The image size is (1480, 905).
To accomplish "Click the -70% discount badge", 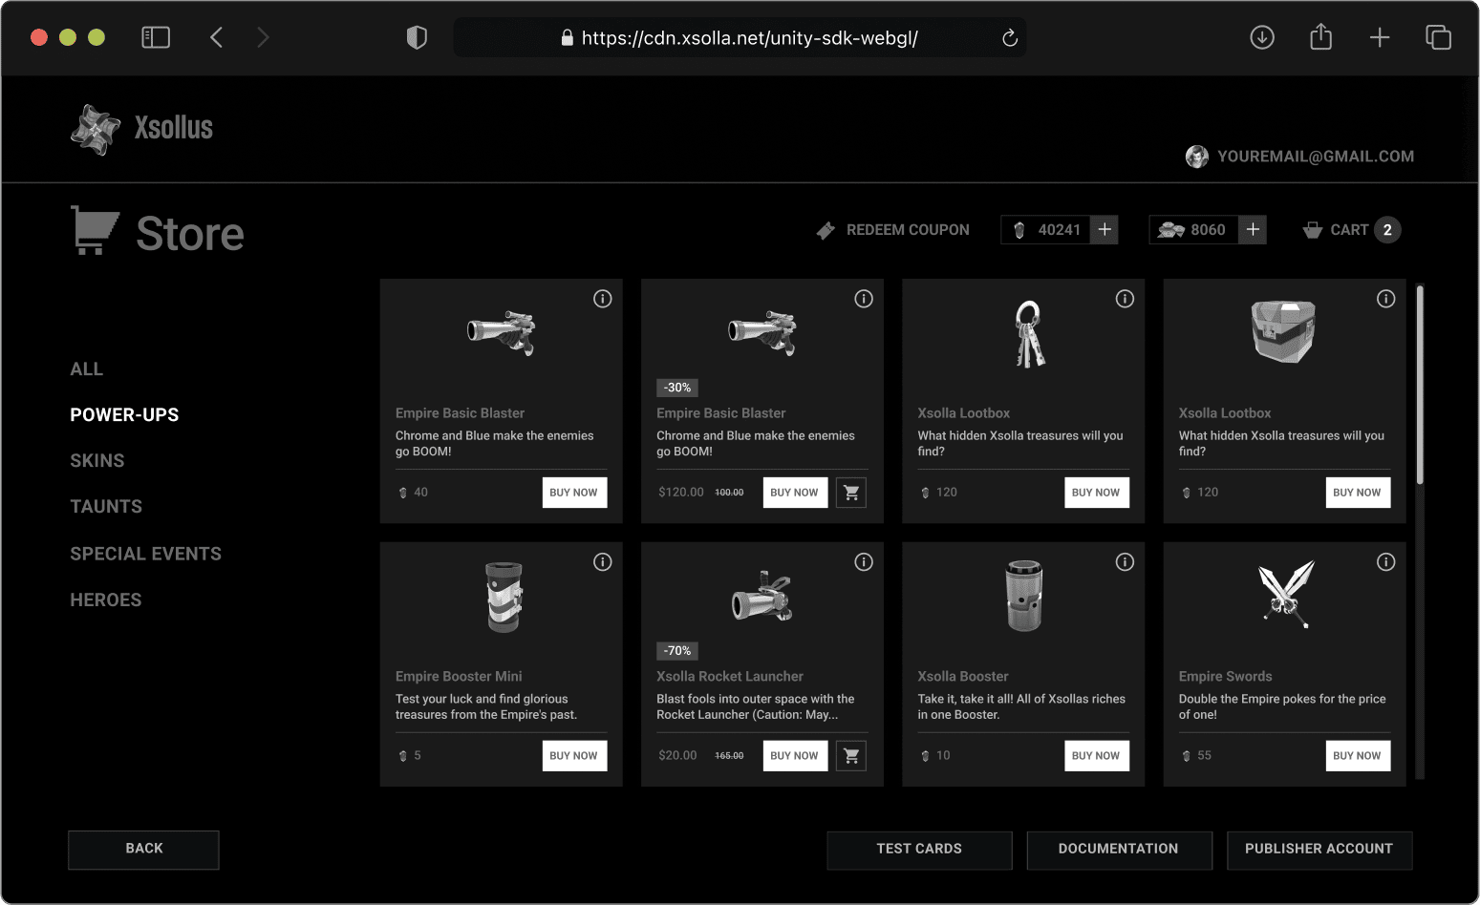I will (677, 651).
